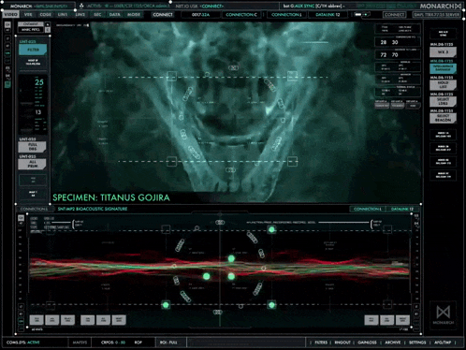The width and height of the screenshot is (466, 350).
Task: Select the highlighted cyan database button
Action: (x=443, y=68)
